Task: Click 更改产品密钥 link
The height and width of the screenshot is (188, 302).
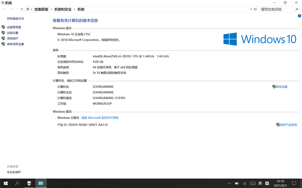Action: 288,125
